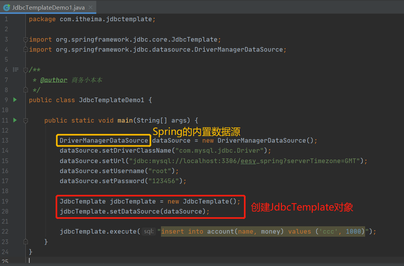
Task: Click the "123456" password string
Action: click(x=164, y=181)
